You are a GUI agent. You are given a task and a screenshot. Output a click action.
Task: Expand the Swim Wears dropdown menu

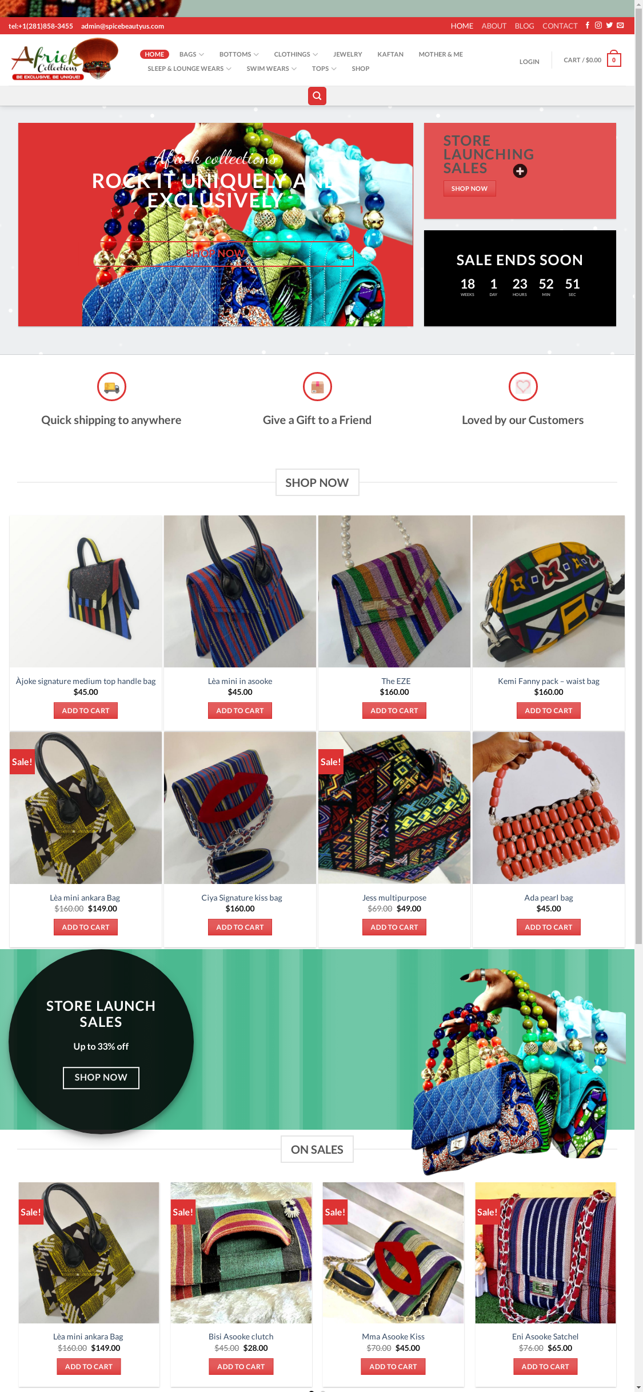click(271, 69)
